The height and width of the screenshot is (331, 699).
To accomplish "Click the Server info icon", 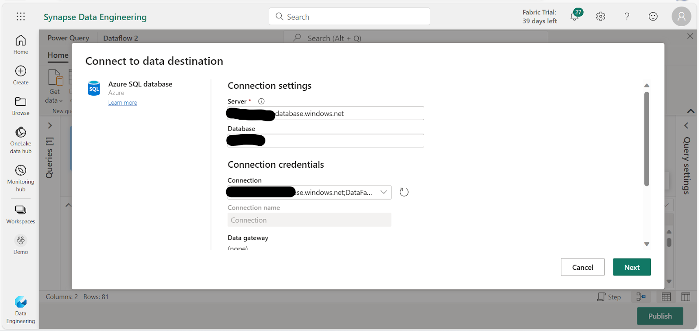I will tap(261, 101).
